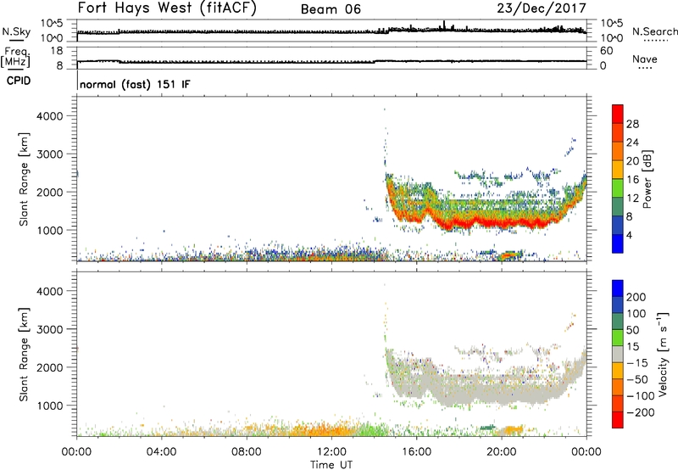Click the 'Nave' legend label
Viewport: 678px width, 470px height.
click(x=645, y=59)
